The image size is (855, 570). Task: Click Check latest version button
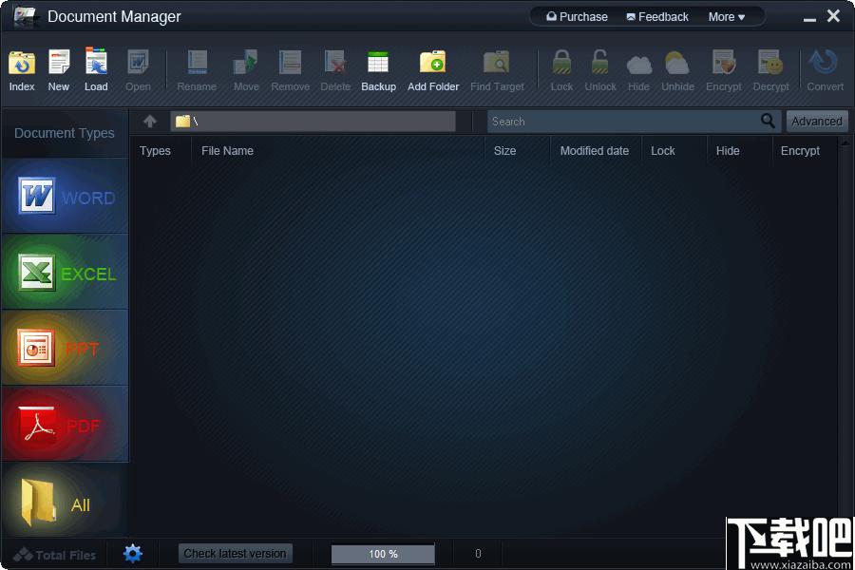[x=235, y=554]
